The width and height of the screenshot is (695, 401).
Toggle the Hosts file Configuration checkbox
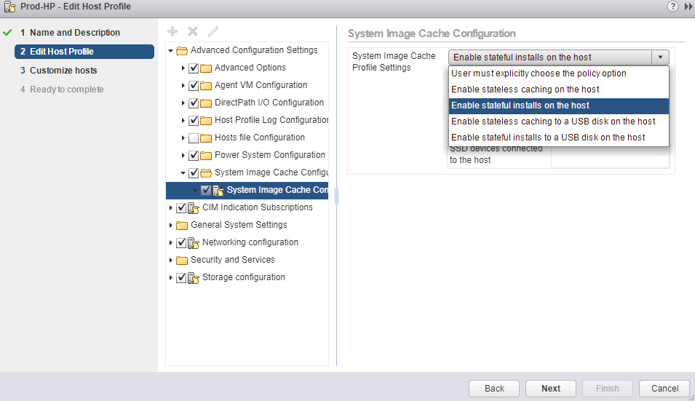(194, 138)
